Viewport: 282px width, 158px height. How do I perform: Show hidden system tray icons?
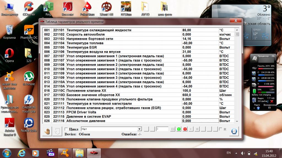pyautogui.click(x=236, y=153)
